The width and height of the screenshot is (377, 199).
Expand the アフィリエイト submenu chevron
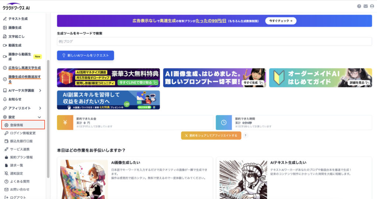[x=40, y=108]
